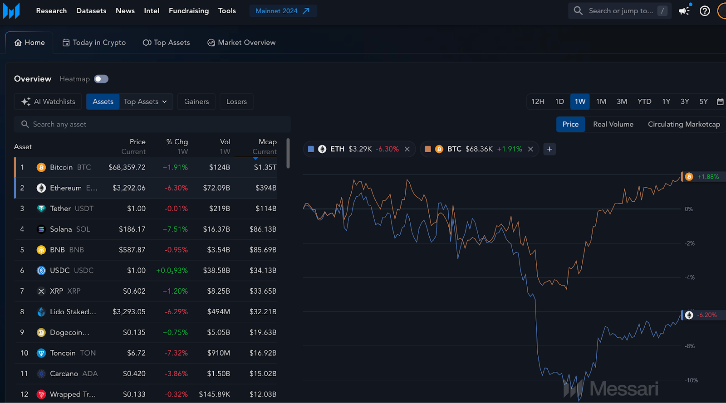Sort by the Vol 1W column
This screenshot has width=726, height=403.
[225, 146]
